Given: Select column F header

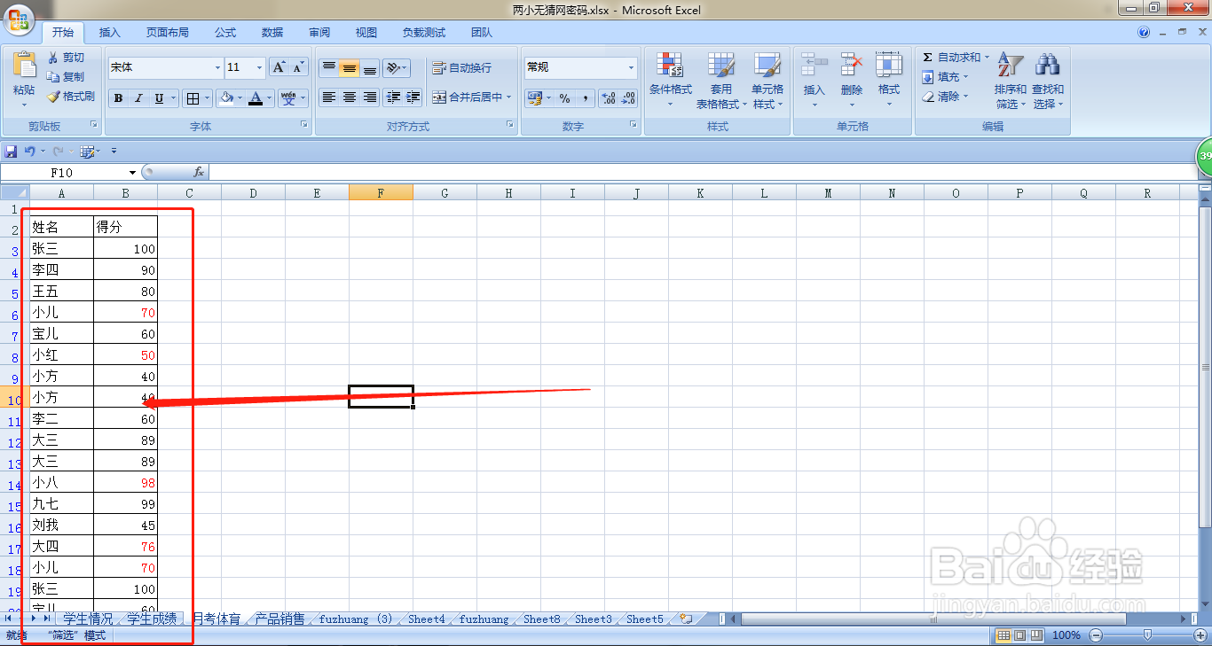Looking at the screenshot, I should tap(381, 193).
